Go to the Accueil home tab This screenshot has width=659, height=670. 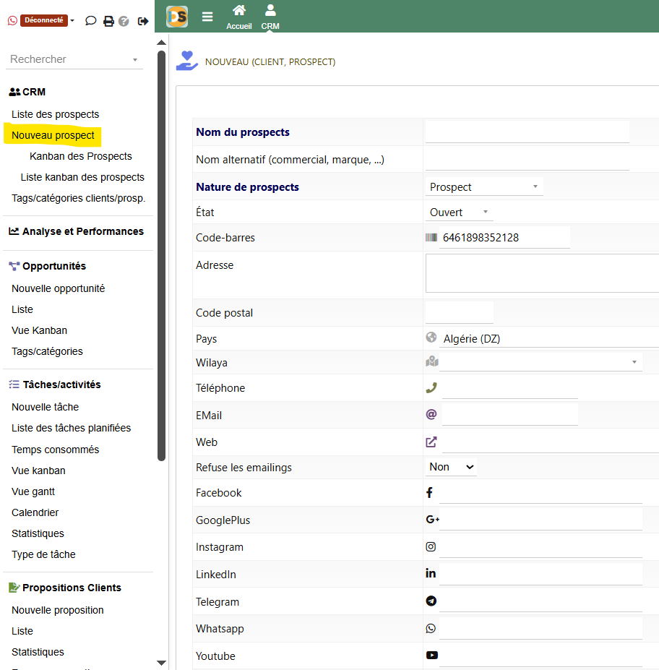coord(239,17)
